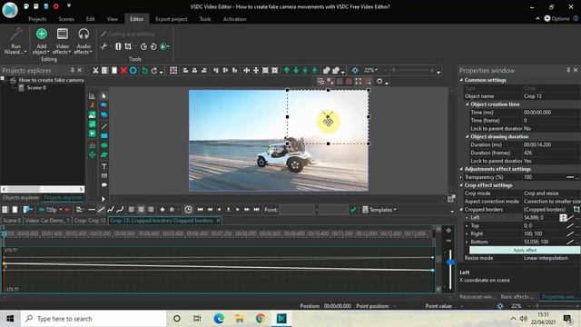This screenshot has width=581, height=327.
Task: Open Video effects in the ribbon
Action: pyautogui.click(x=63, y=41)
